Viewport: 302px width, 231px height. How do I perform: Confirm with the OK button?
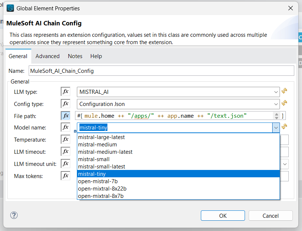tap(223, 216)
